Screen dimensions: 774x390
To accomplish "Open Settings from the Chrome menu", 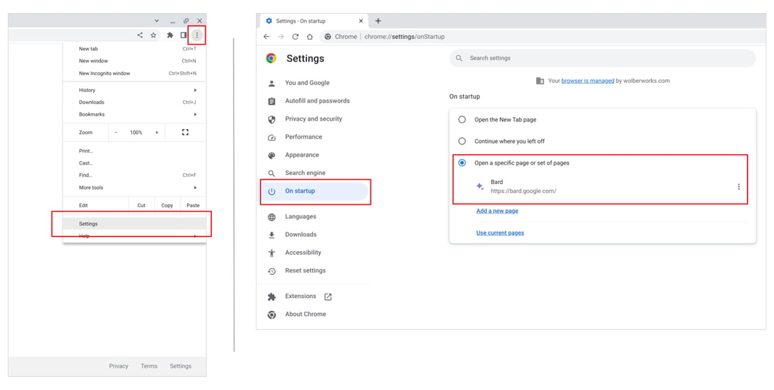I will [135, 224].
